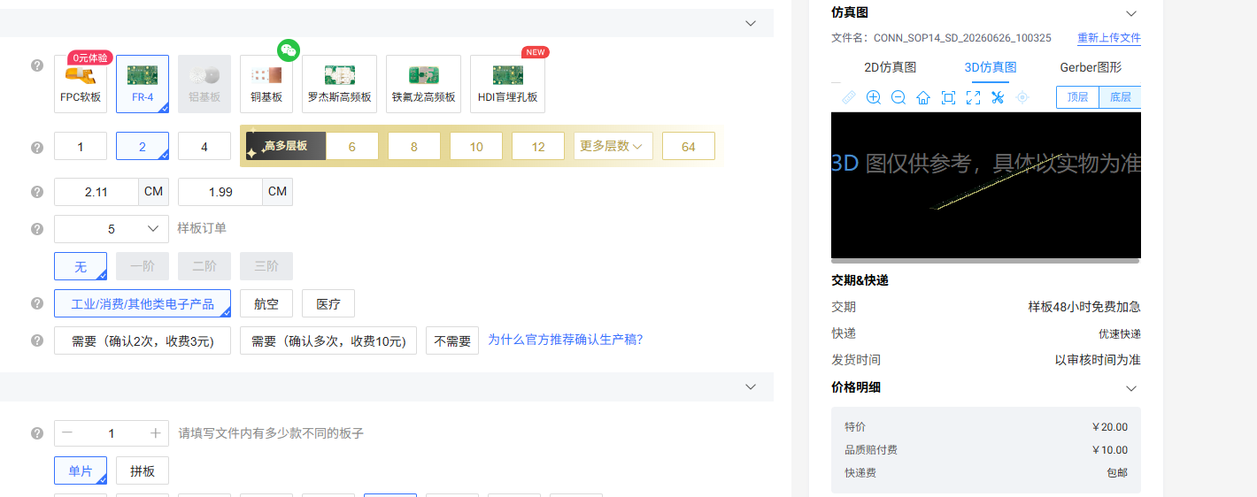The height and width of the screenshot is (497, 1257).
Task: Reset the simulation view with home icon
Action: point(923,97)
